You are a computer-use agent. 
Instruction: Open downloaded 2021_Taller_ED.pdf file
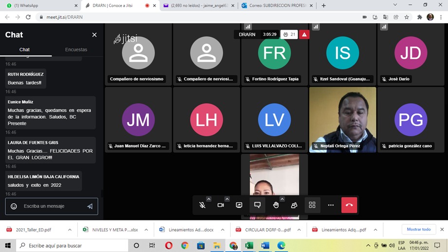pos(34,230)
